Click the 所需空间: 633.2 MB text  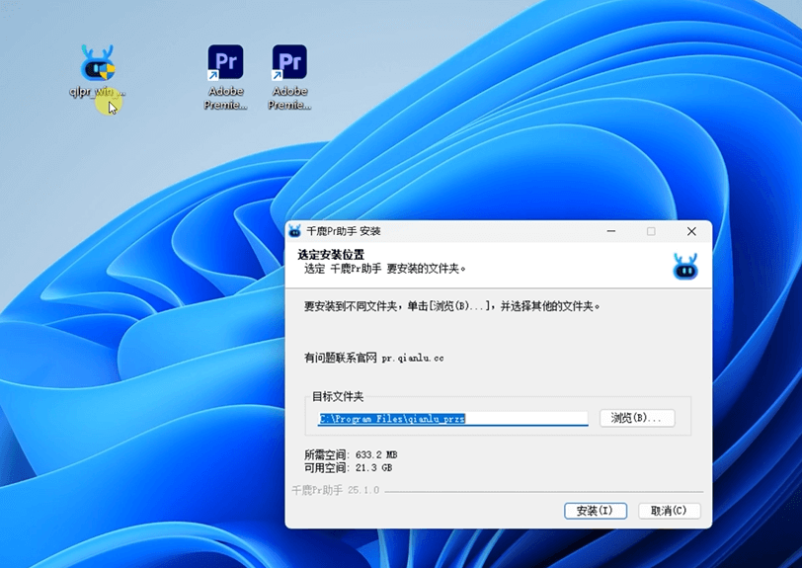pos(351,454)
